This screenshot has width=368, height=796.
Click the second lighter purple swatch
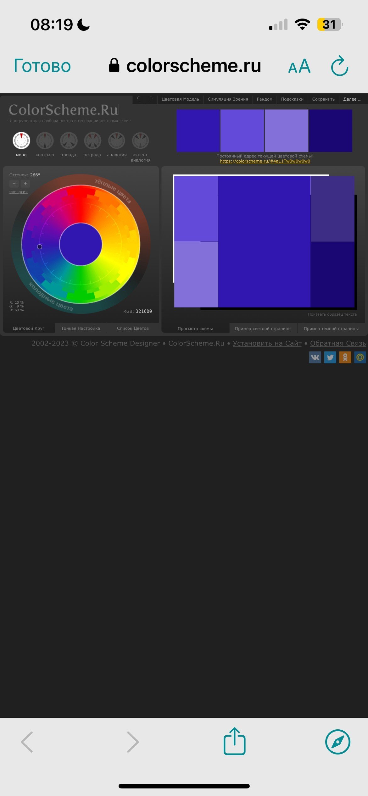coord(242,131)
